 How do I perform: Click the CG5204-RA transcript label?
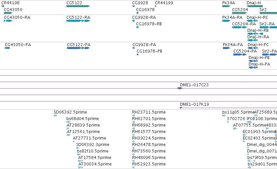244,24
